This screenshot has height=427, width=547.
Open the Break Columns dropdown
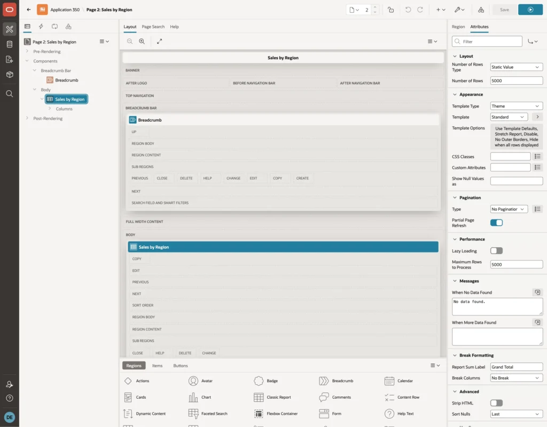coord(517,378)
